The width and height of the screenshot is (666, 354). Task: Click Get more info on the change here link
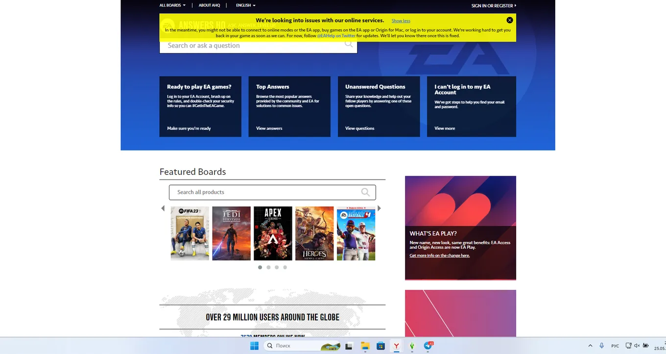[x=440, y=256]
